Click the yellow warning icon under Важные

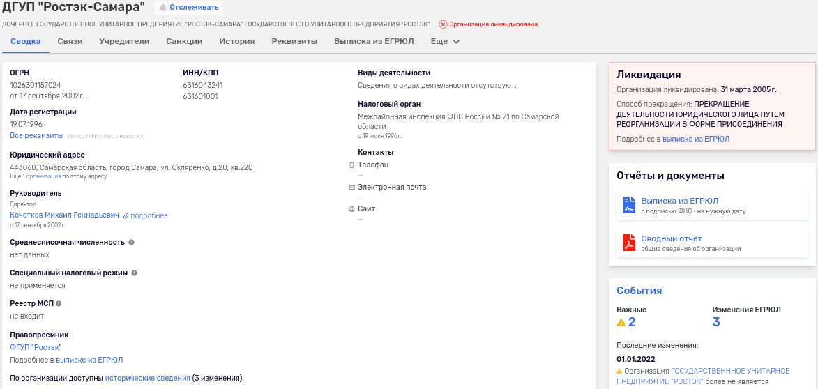point(621,322)
